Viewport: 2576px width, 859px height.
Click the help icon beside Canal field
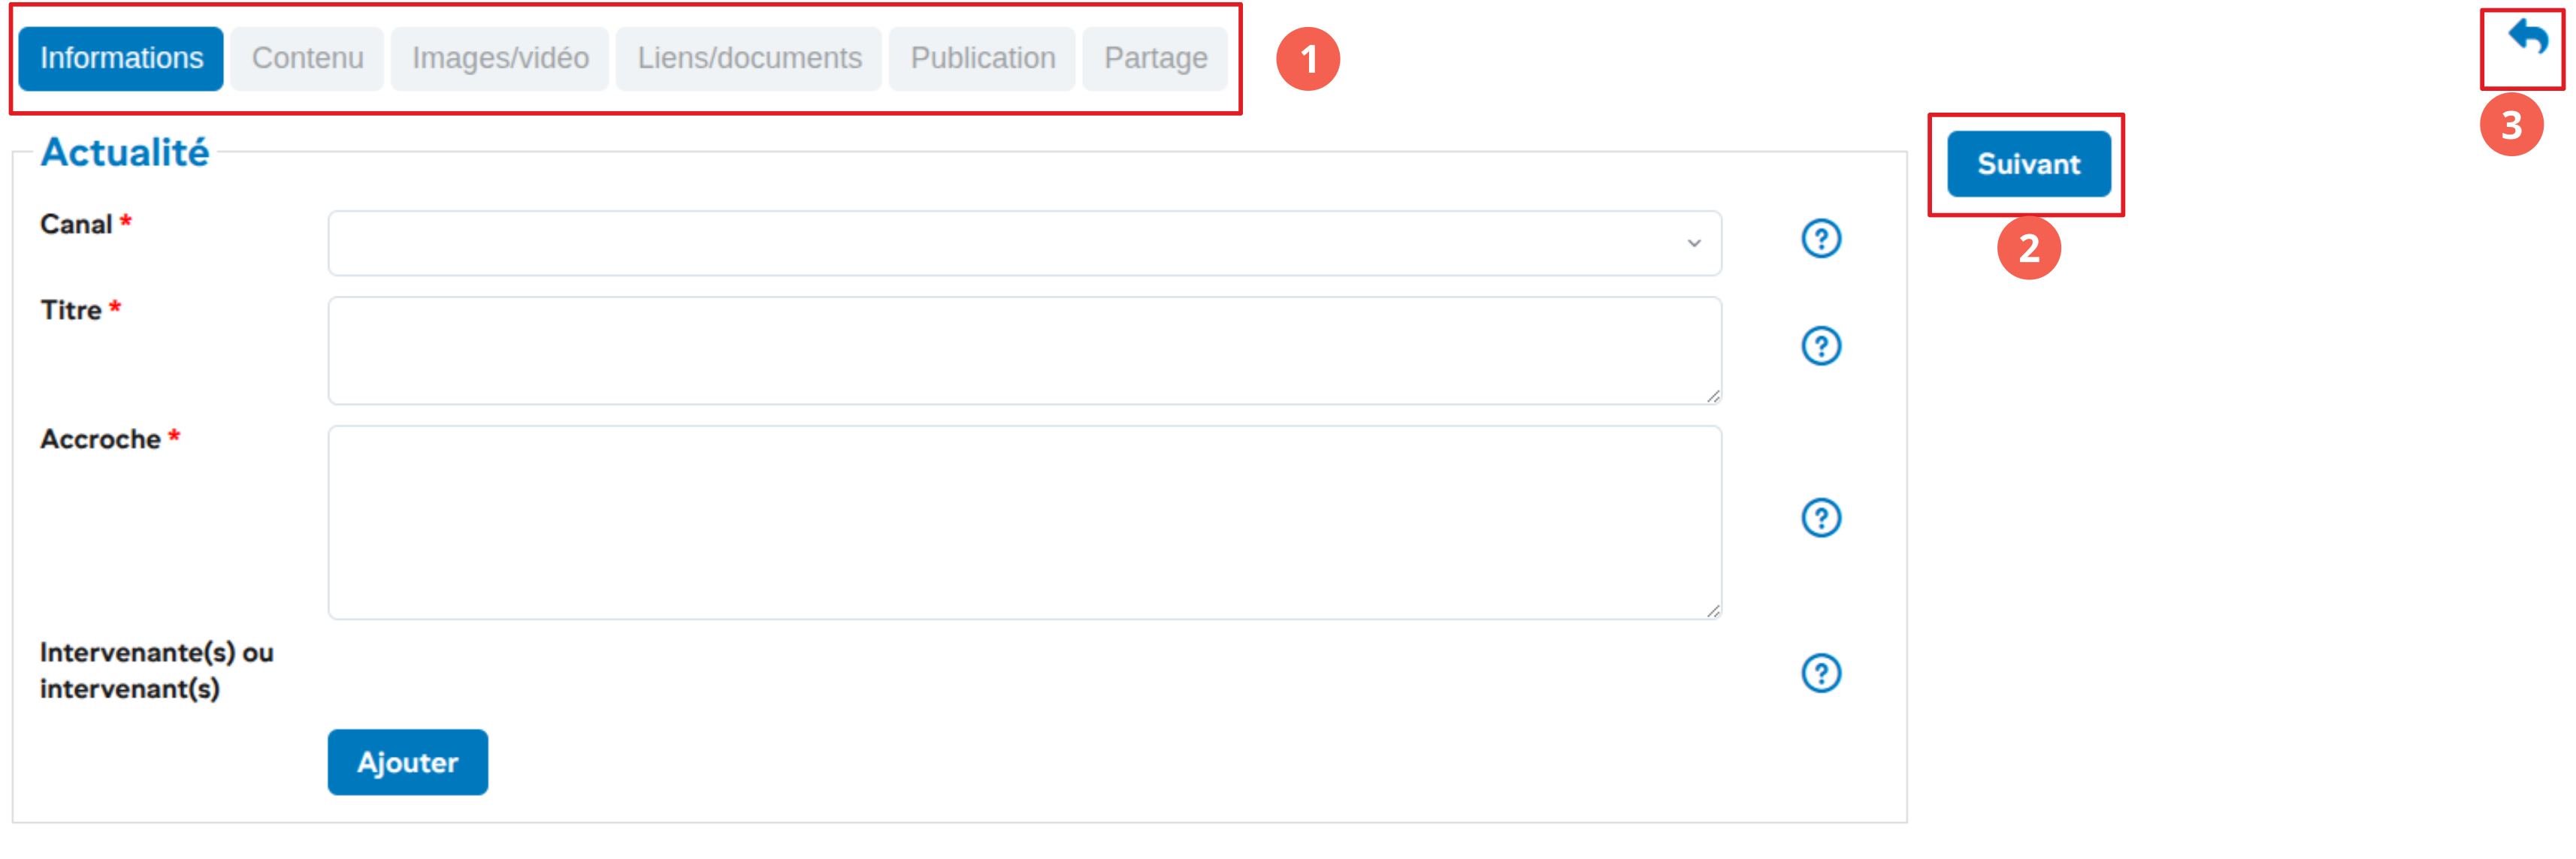(1820, 239)
